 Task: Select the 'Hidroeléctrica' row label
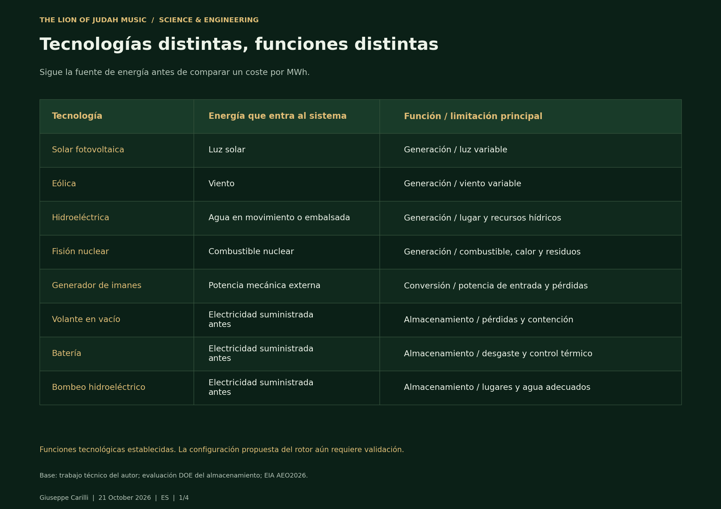click(x=81, y=218)
